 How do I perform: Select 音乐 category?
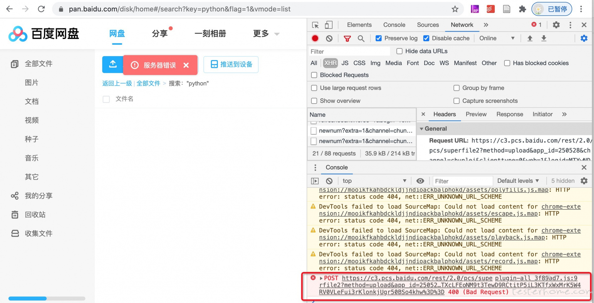point(32,158)
